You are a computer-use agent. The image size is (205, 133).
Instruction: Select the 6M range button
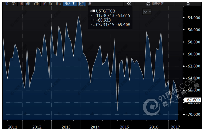click(x=28, y=4)
